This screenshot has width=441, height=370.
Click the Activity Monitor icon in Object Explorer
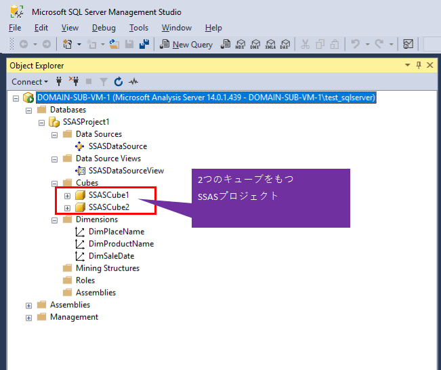click(133, 81)
